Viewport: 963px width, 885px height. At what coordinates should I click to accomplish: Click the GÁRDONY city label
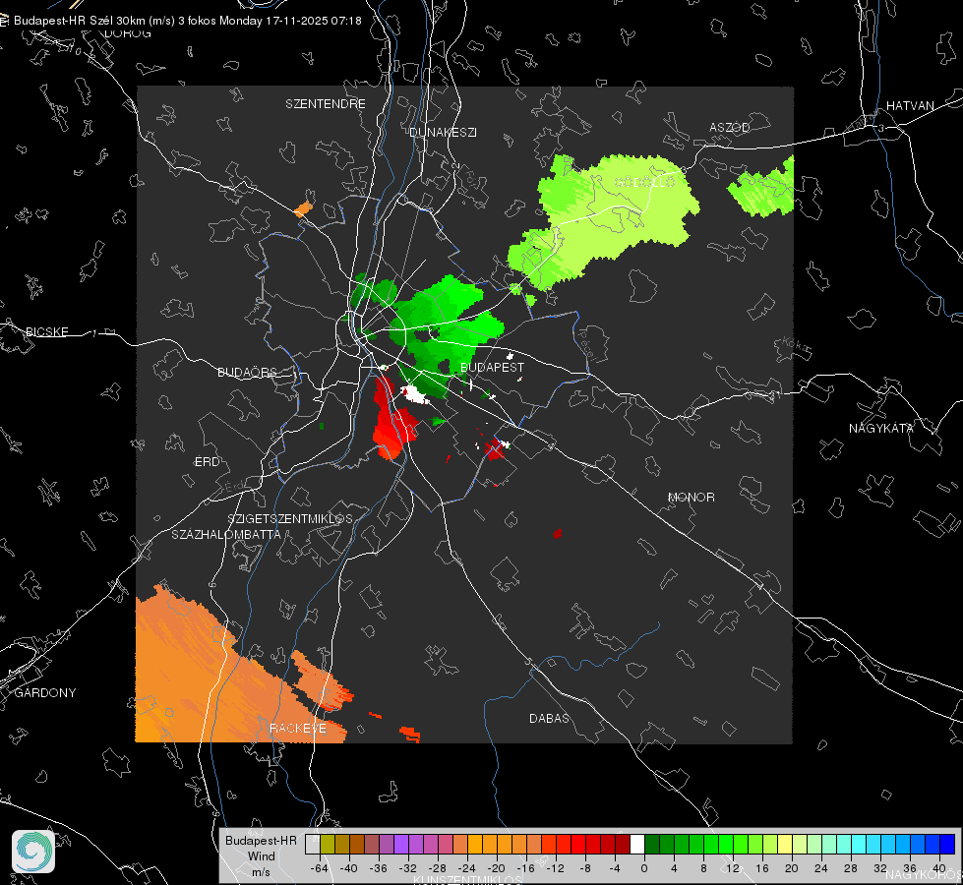(x=45, y=693)
